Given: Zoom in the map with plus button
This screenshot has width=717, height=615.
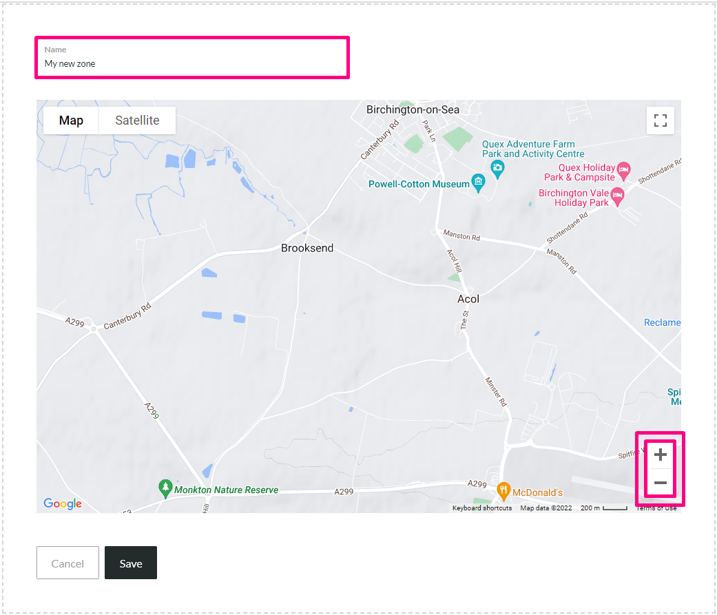Looking at the screenshot, I should coord(660,455).
